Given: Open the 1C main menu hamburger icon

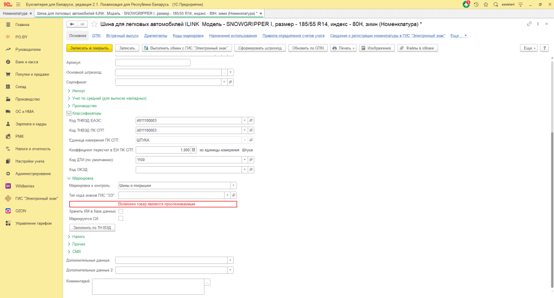Looking at the screenshot, I should (18, 4).
